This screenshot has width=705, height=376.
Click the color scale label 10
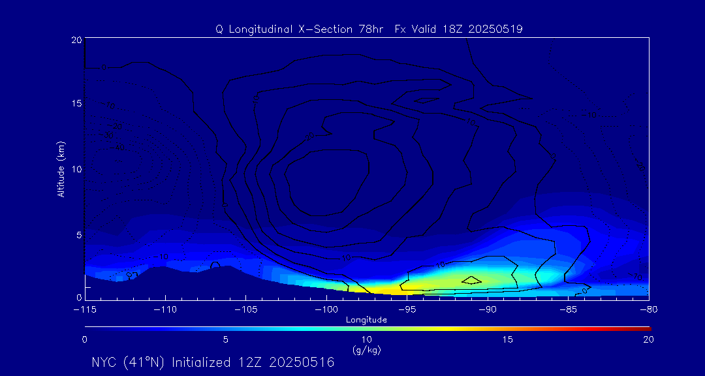367,340
